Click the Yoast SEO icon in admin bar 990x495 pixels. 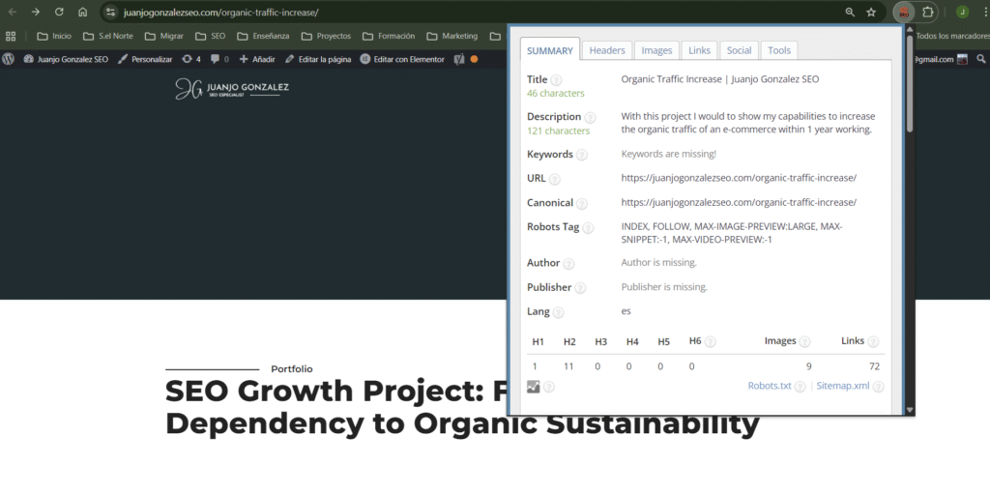coord(459,59)
